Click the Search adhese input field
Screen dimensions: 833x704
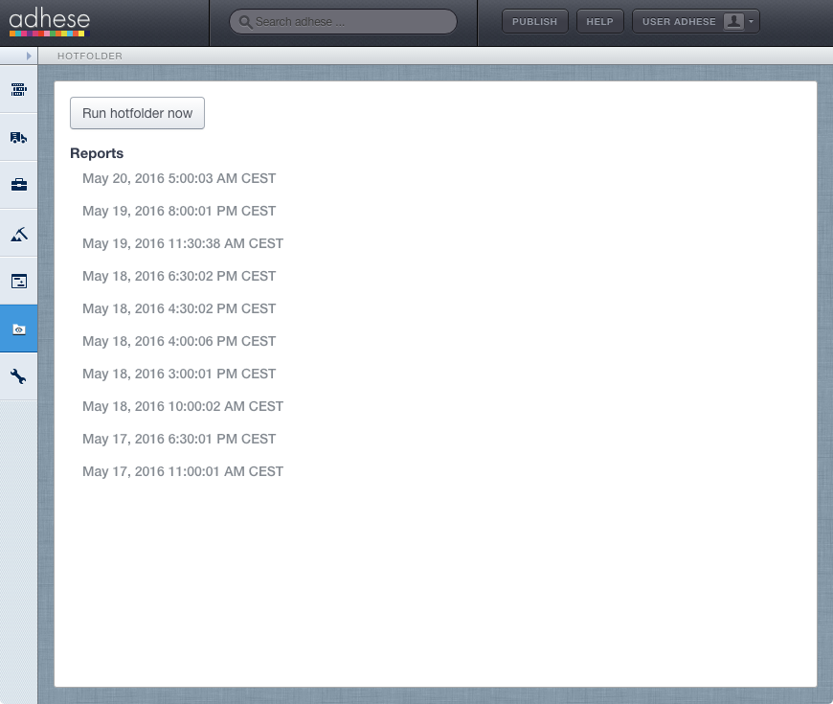point(343,22)
